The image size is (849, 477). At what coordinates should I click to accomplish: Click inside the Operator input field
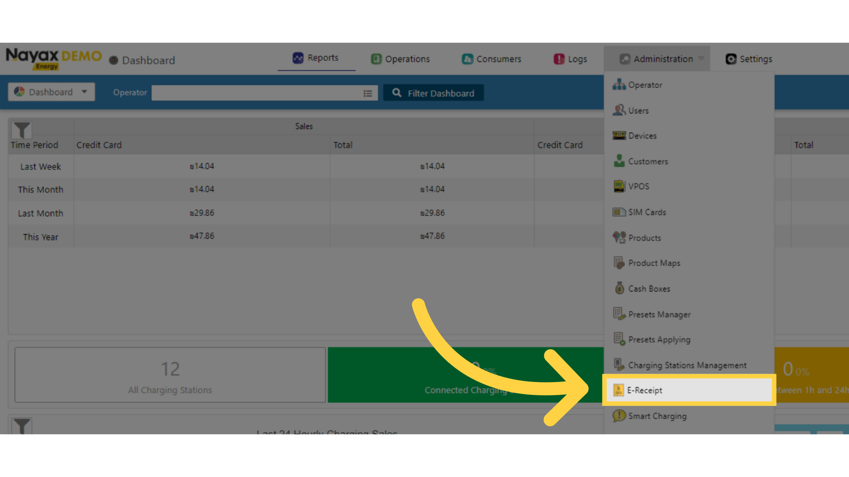click(256, 93)
